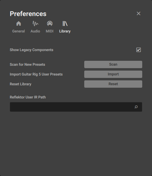
Task: Click the Import Guitar Rig 5 User Presets label
Action: (x=36, y=74)
